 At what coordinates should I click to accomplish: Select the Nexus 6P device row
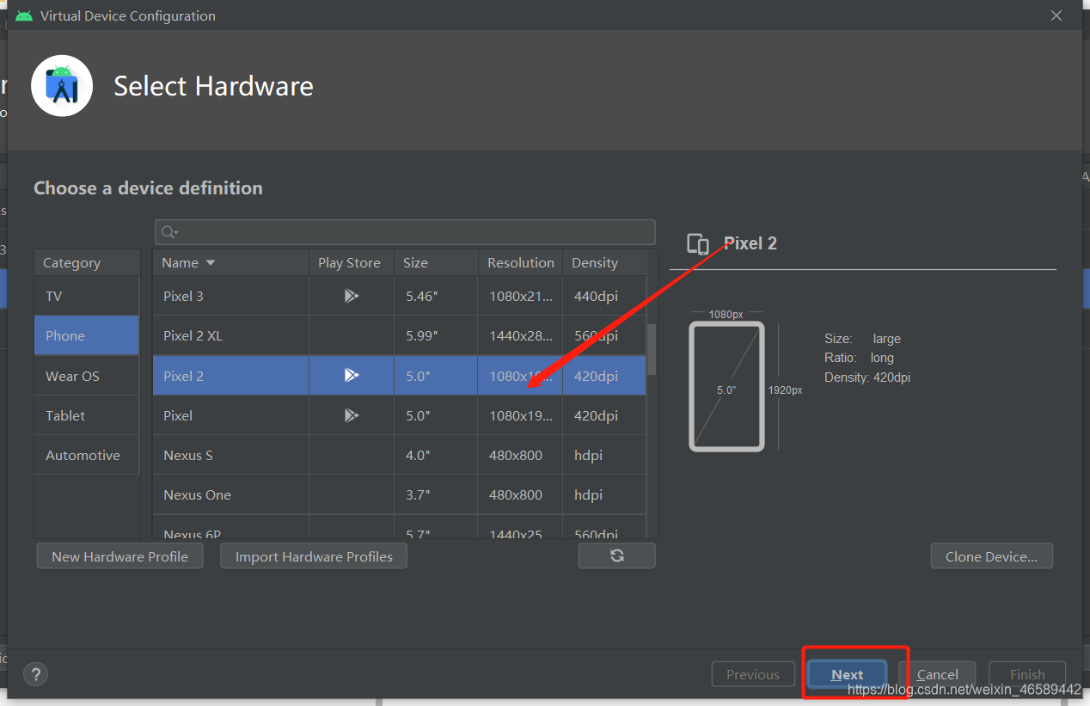[x=399, y=528]
